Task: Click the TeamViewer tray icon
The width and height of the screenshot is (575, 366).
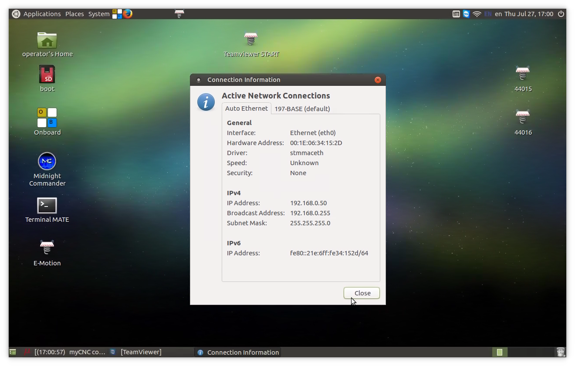Action: 467,14
